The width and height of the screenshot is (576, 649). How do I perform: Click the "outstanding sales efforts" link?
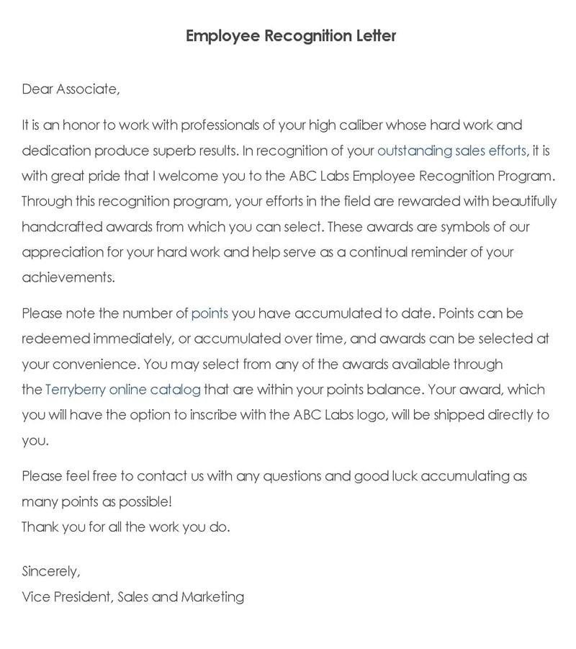[451, 151]
